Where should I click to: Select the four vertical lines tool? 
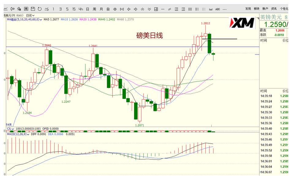pyautogui.click(x=190, y=9)
